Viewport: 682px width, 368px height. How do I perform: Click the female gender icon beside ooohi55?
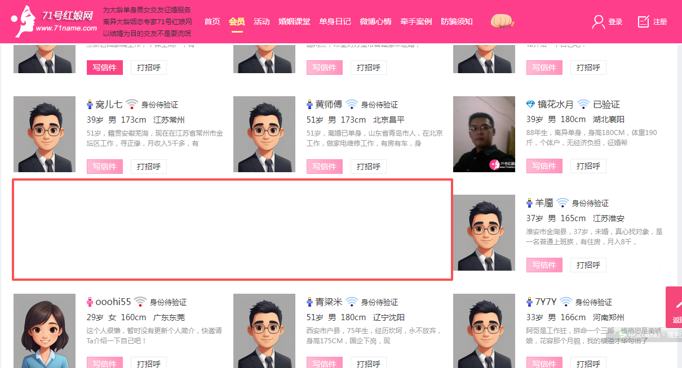pos(90,302)
